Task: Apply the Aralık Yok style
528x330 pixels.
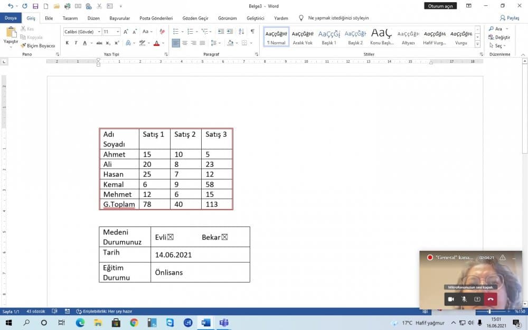Action: [x=303, y=37]
